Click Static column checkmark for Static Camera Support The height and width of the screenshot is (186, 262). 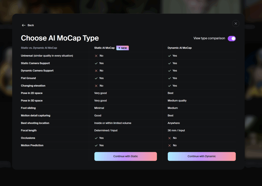(96, 63)
